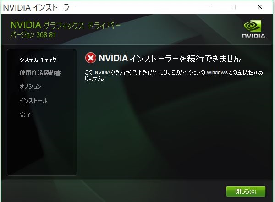The image size is (275, 202).
Task: Select the 使用許諾契約書 step
Action: pyautogui.click(x=40, y=72)
